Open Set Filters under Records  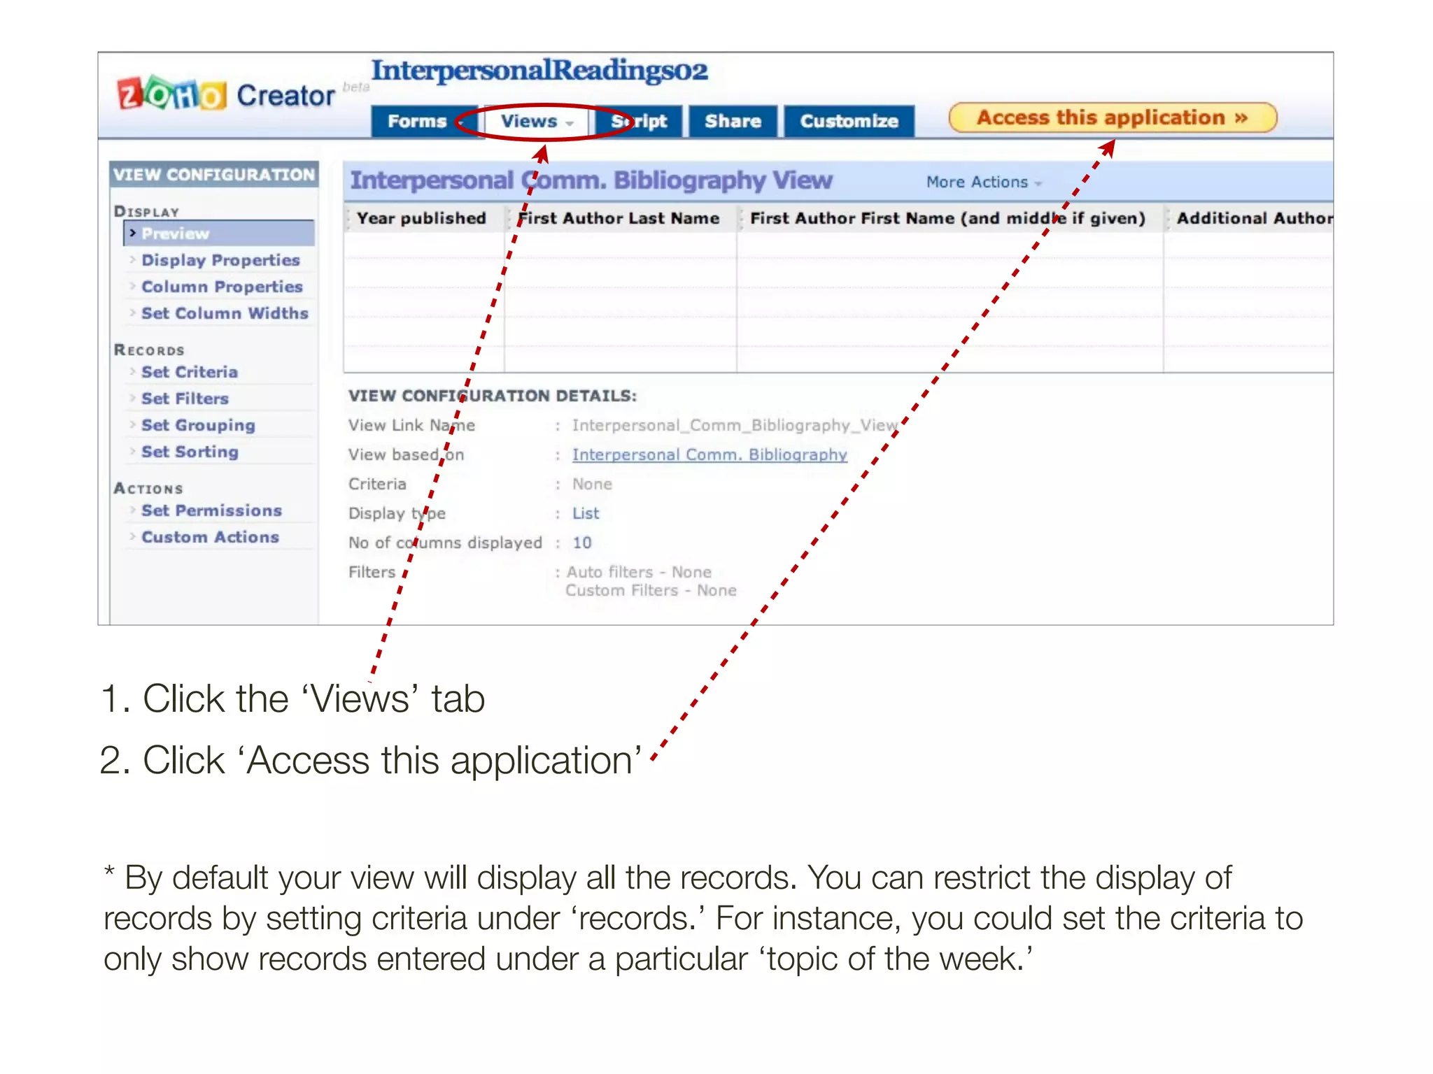(185, 399)
